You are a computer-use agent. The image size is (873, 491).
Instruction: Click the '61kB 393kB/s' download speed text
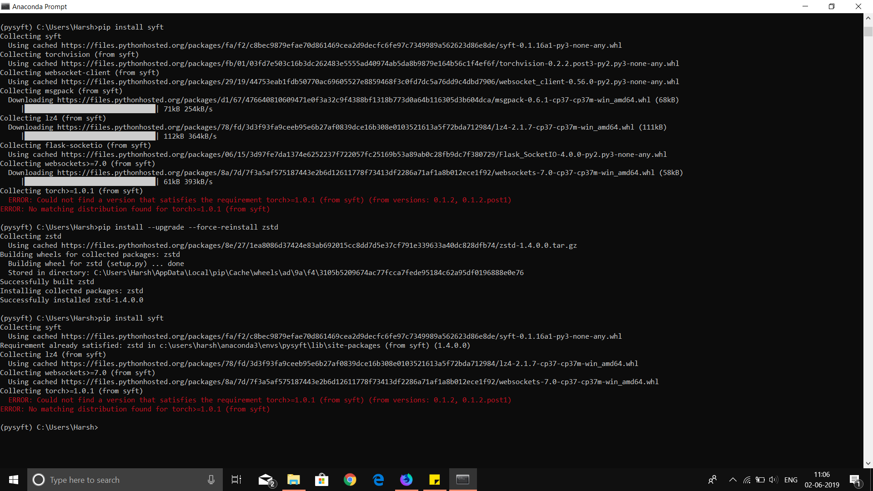point(188,182)
